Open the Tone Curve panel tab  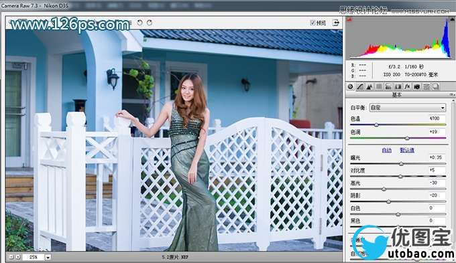[360, 86]
